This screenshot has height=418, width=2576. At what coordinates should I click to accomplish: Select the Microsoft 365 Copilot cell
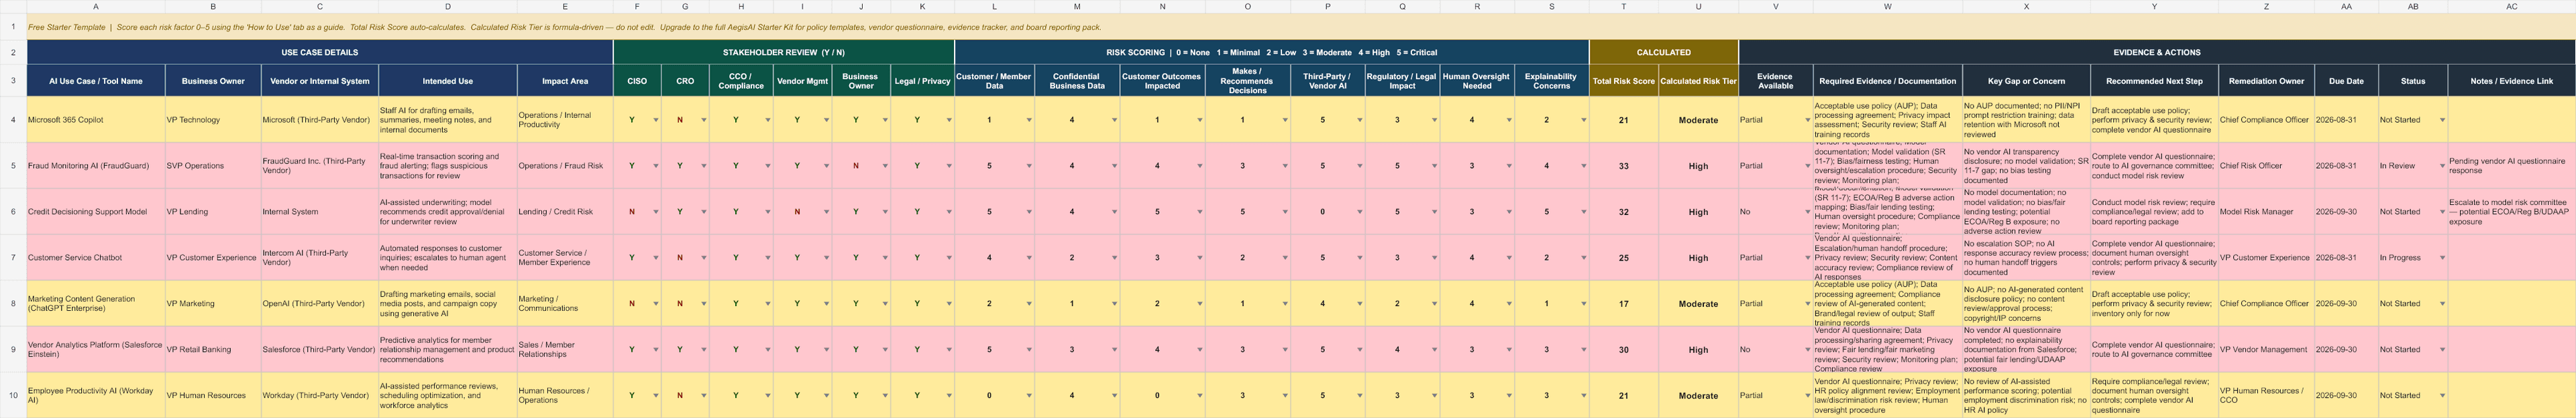pyautogui.click(x=96, y=120)
